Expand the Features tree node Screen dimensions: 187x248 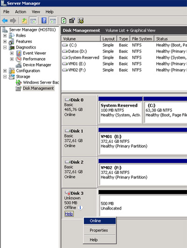pos(5,42)
